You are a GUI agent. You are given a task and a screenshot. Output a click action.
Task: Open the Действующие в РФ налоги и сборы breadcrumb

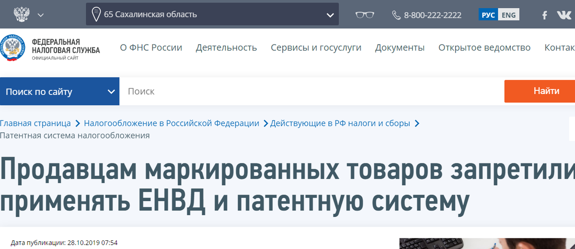click(340, 123)
